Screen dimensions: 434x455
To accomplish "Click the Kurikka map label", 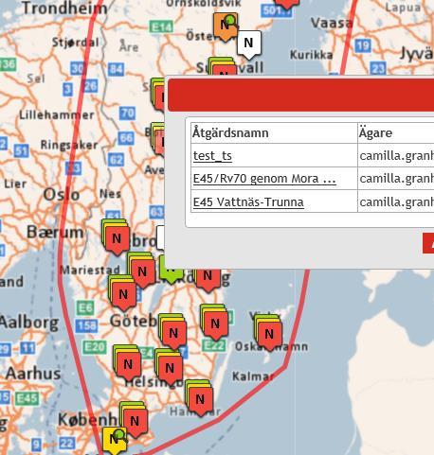I will 312,55.
